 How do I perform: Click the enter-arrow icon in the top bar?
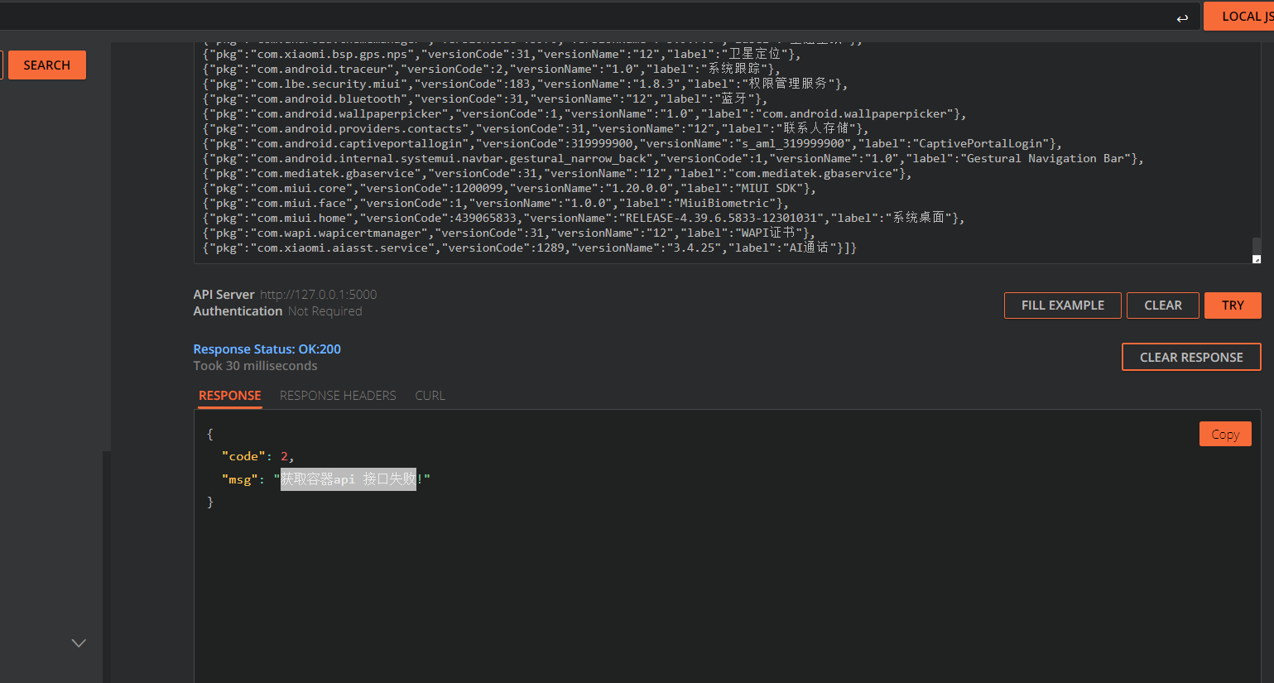pos(1182,17)
